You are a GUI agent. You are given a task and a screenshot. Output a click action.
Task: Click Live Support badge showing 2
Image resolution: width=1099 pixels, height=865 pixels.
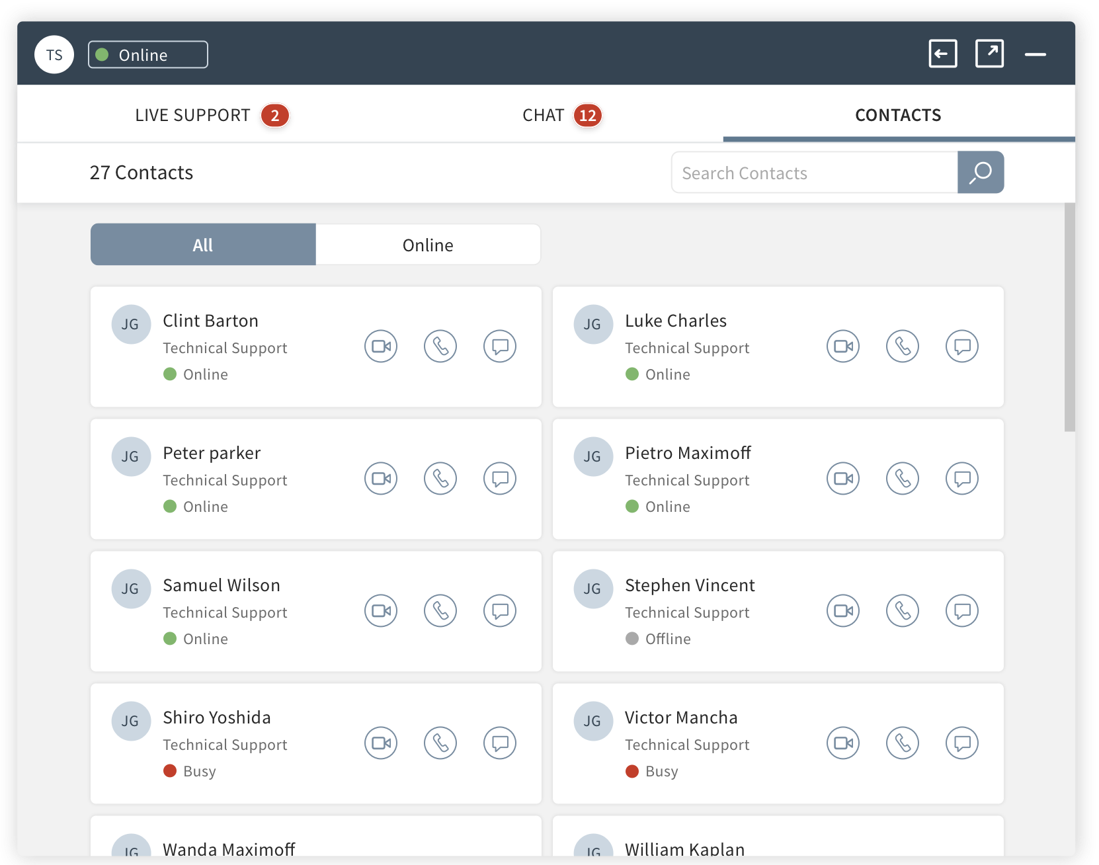(274, 116)
